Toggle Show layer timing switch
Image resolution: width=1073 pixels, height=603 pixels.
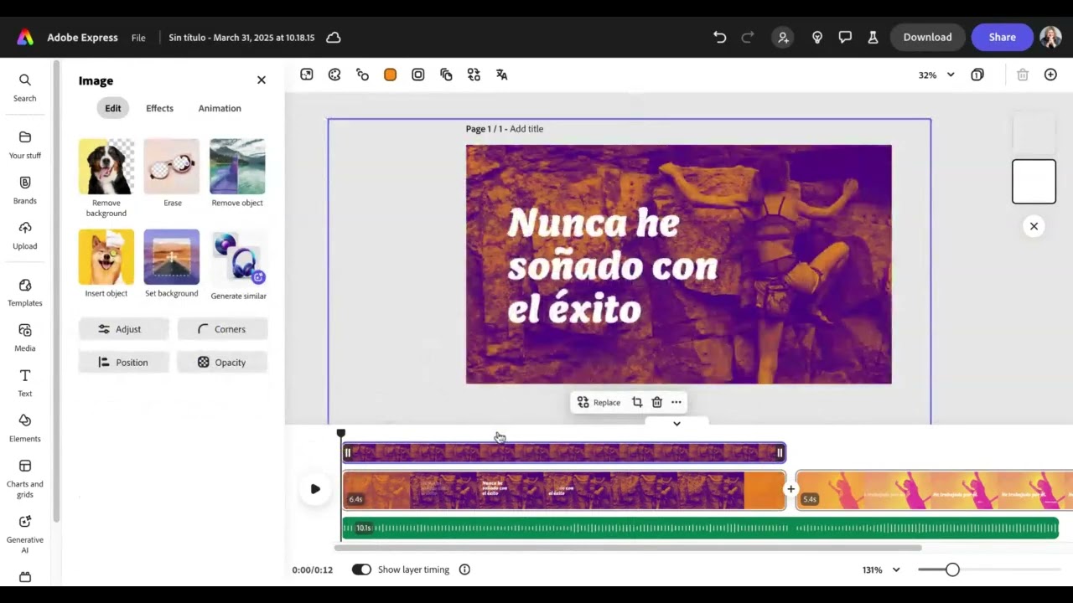361,569
